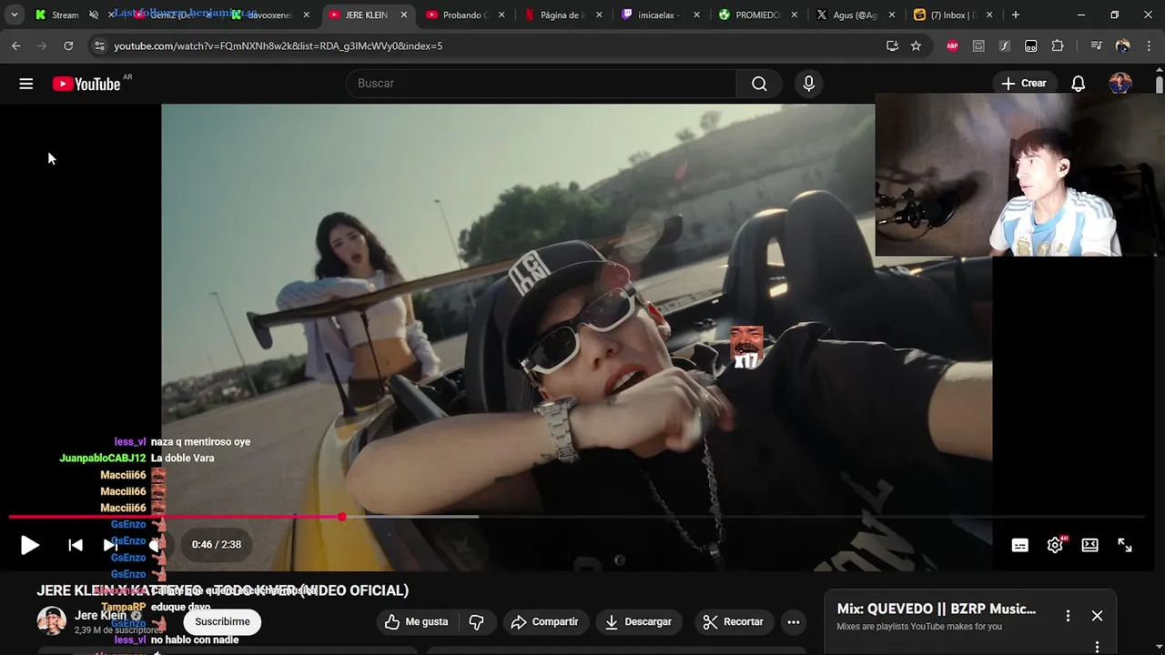This screenshot has width=1165, height=655.
Task: Open the player settings gear
Action: click(1055, 545)
